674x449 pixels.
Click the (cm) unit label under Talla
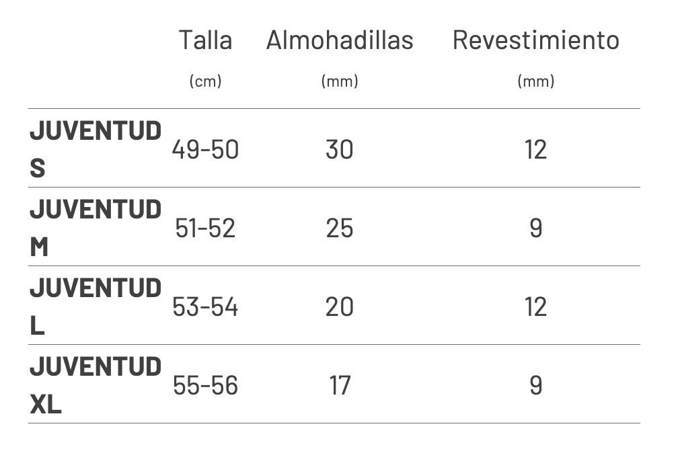click(x=205, y=81)
